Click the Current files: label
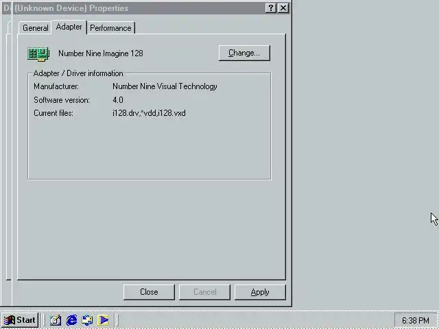The image size is (439, 329). [54, 113]
